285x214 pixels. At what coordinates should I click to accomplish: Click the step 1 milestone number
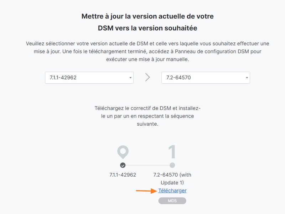point(172,152)
